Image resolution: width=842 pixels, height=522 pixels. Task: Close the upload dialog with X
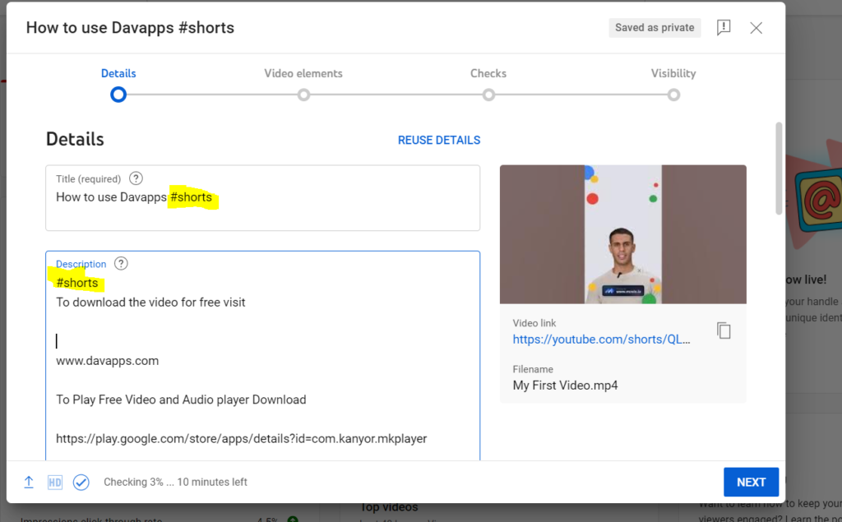756,28
